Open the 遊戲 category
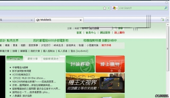 tap(23, 45)
